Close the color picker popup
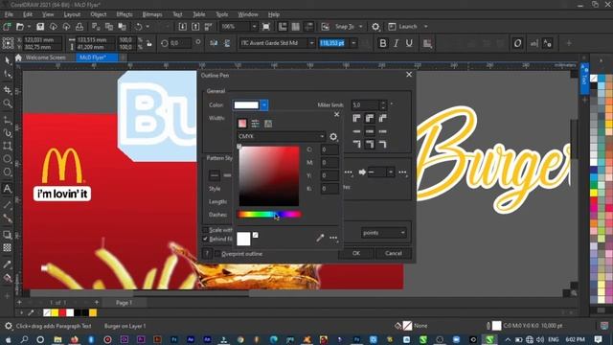 coord(336,114)
